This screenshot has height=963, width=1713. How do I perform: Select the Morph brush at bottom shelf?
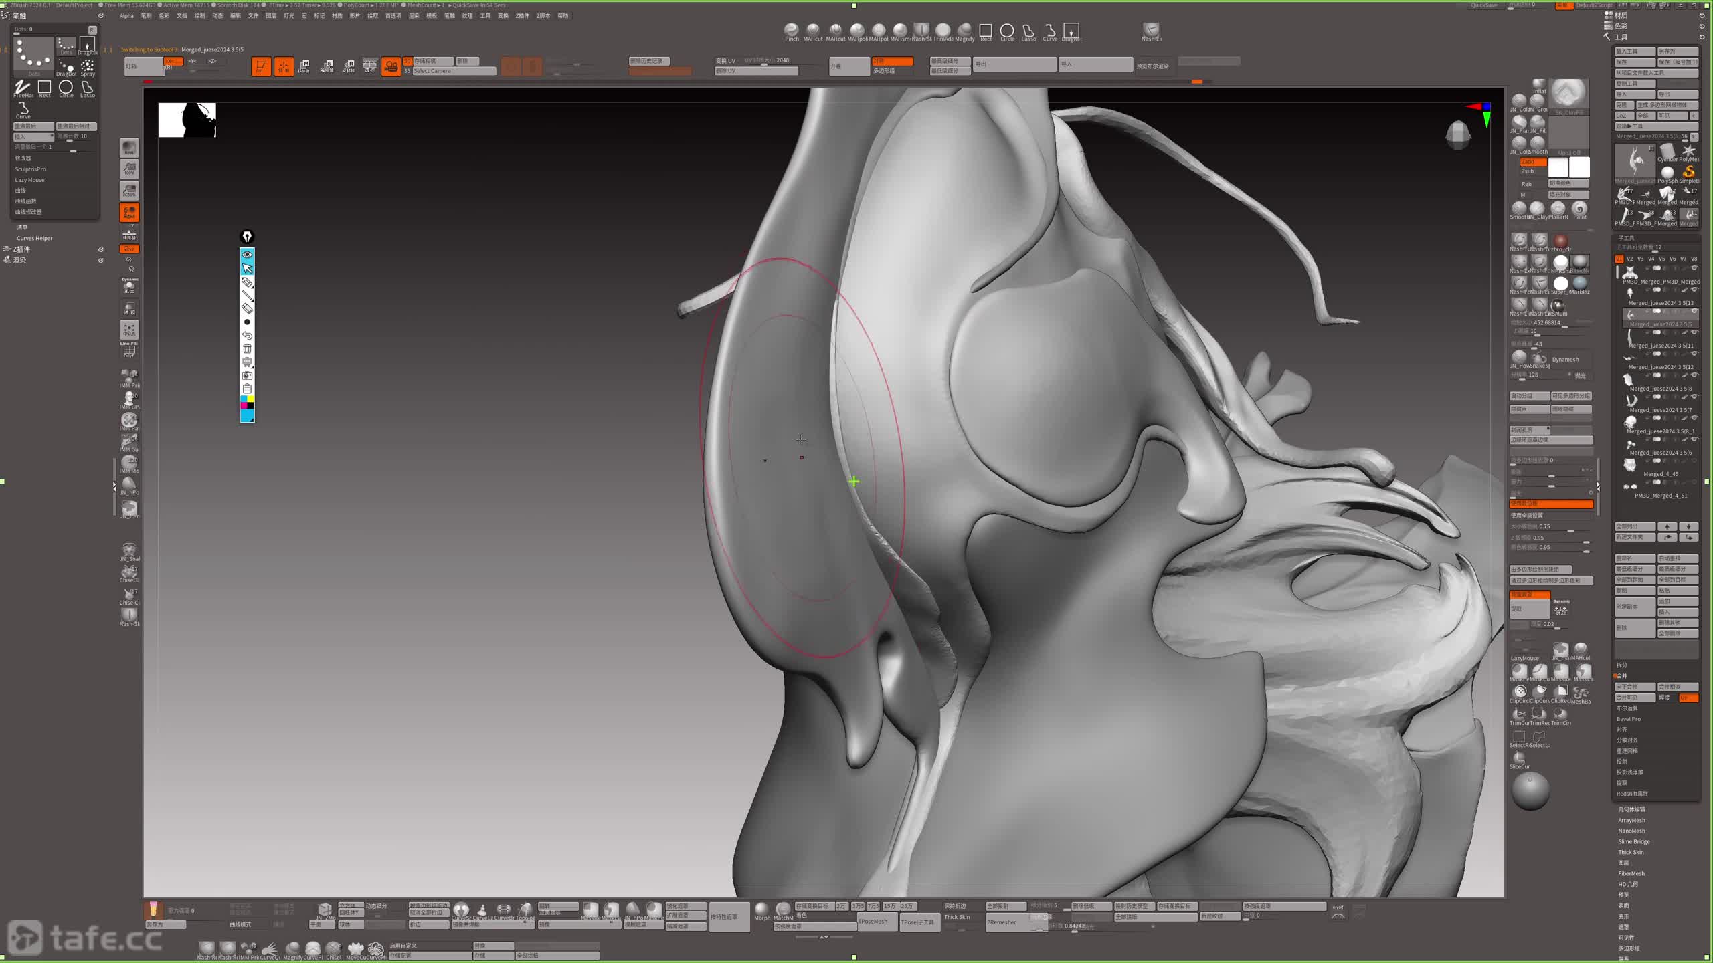pos(762,910)
